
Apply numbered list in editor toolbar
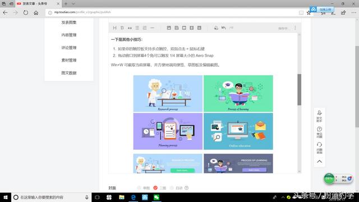pos(145,28)
